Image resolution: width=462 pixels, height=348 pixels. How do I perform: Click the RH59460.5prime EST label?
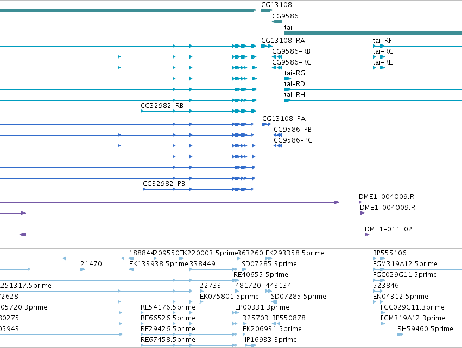tap(425, 329)
